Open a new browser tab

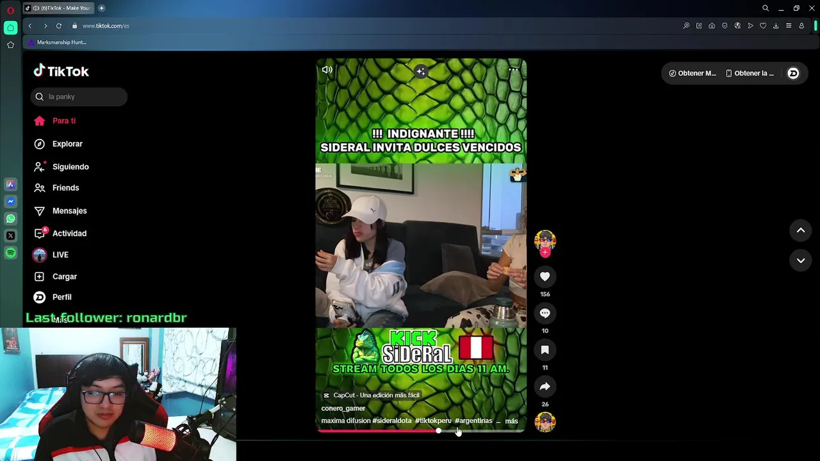pyautogui.click(x=101, y=8)
